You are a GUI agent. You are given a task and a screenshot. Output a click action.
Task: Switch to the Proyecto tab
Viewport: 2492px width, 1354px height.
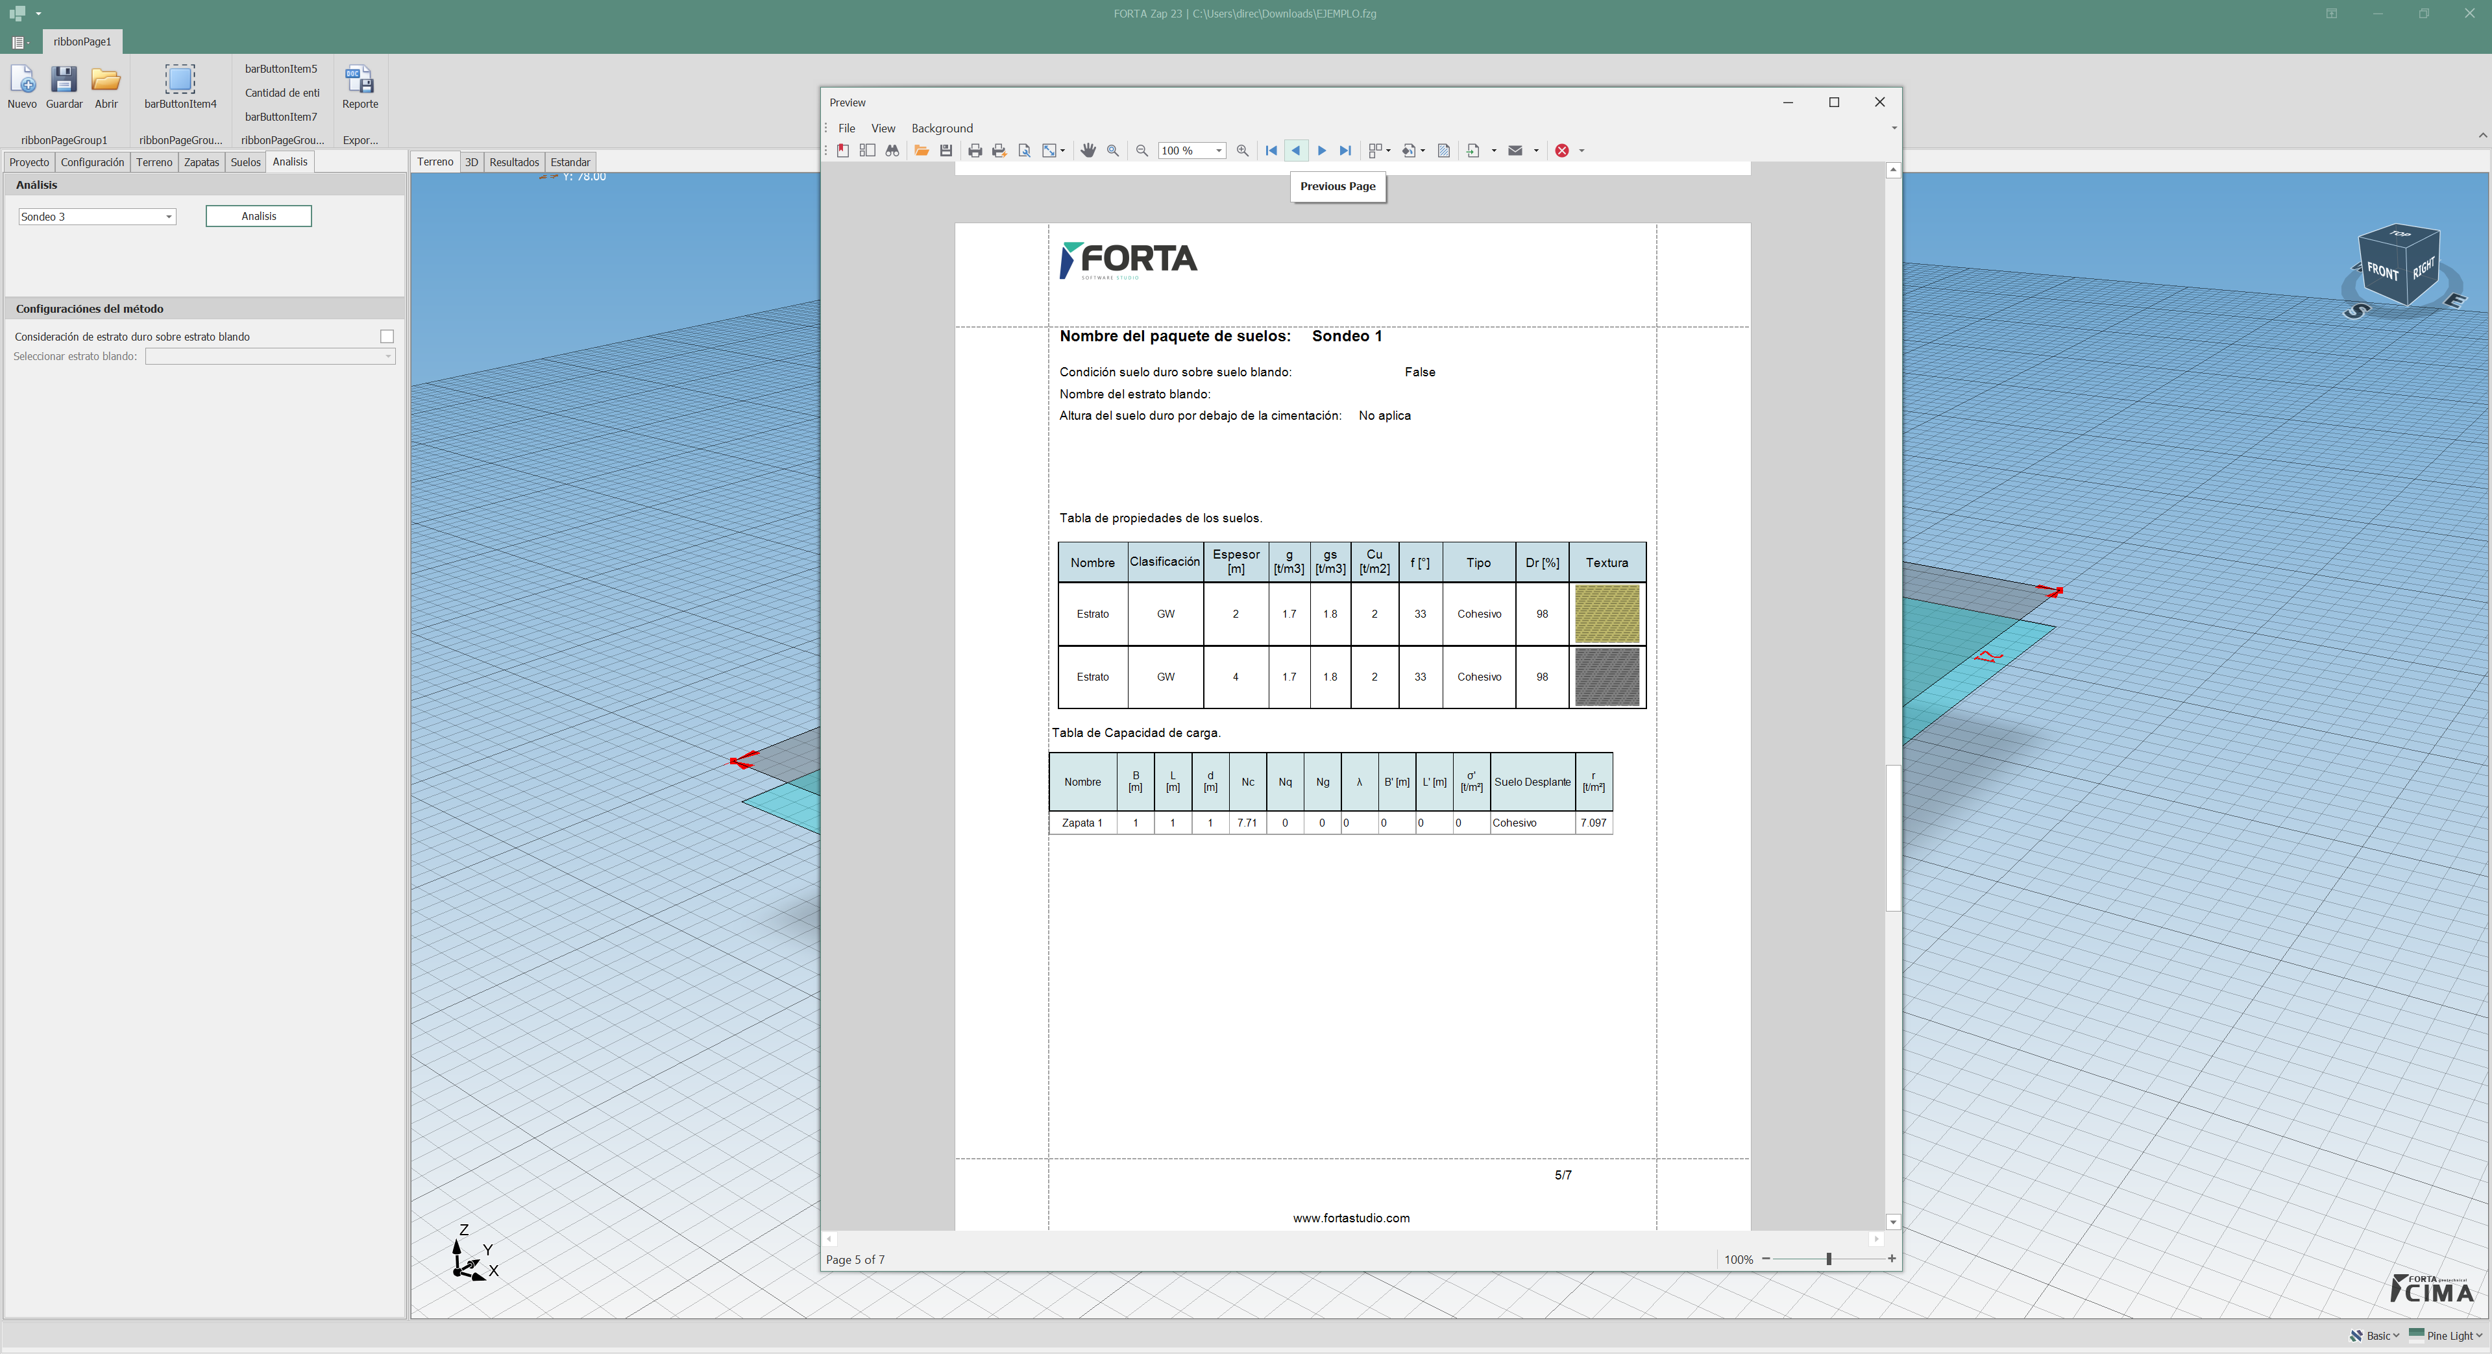[x=29, y=162]
